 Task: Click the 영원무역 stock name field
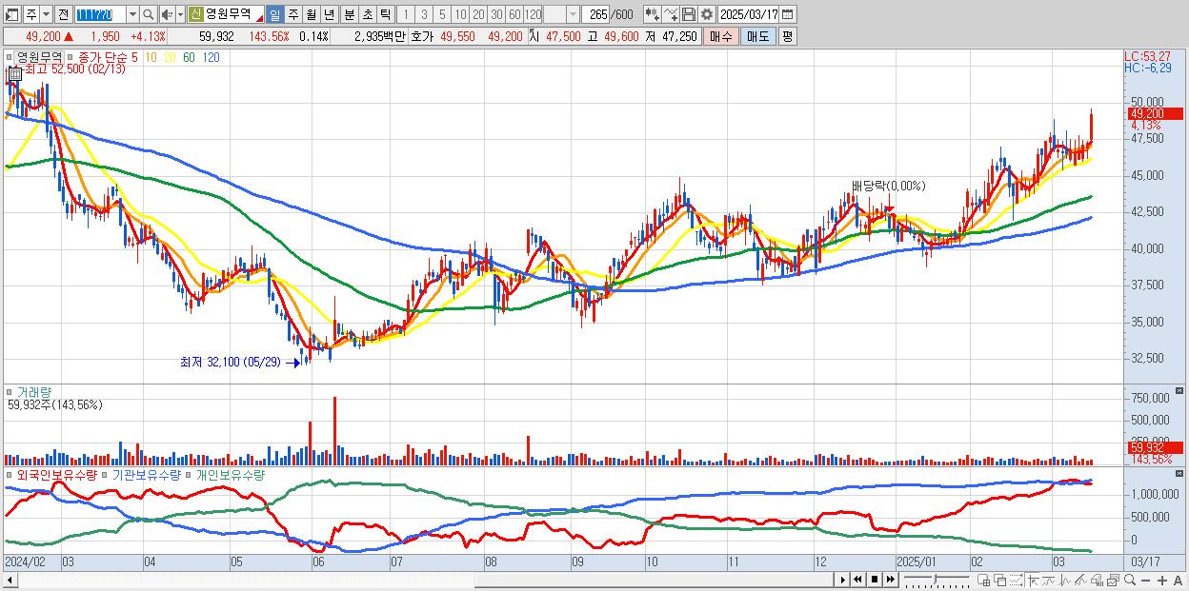(233, 14)
